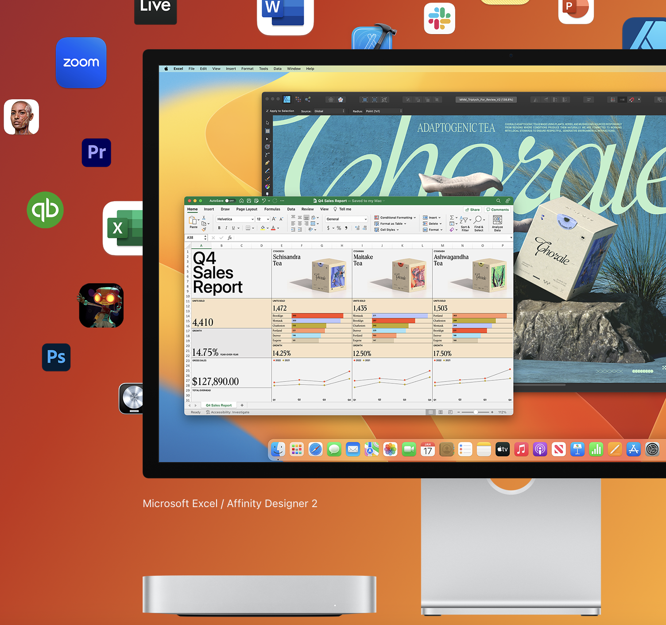Image resolution: width=666 pixels, height=625 pixels.
Task: Open the Page Layout ribbon tab
Action: point(247,209)
